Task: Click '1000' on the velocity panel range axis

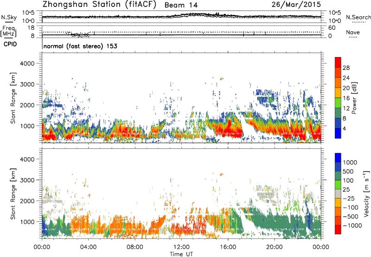Action: pyautogui.click(x=27, y=222)
